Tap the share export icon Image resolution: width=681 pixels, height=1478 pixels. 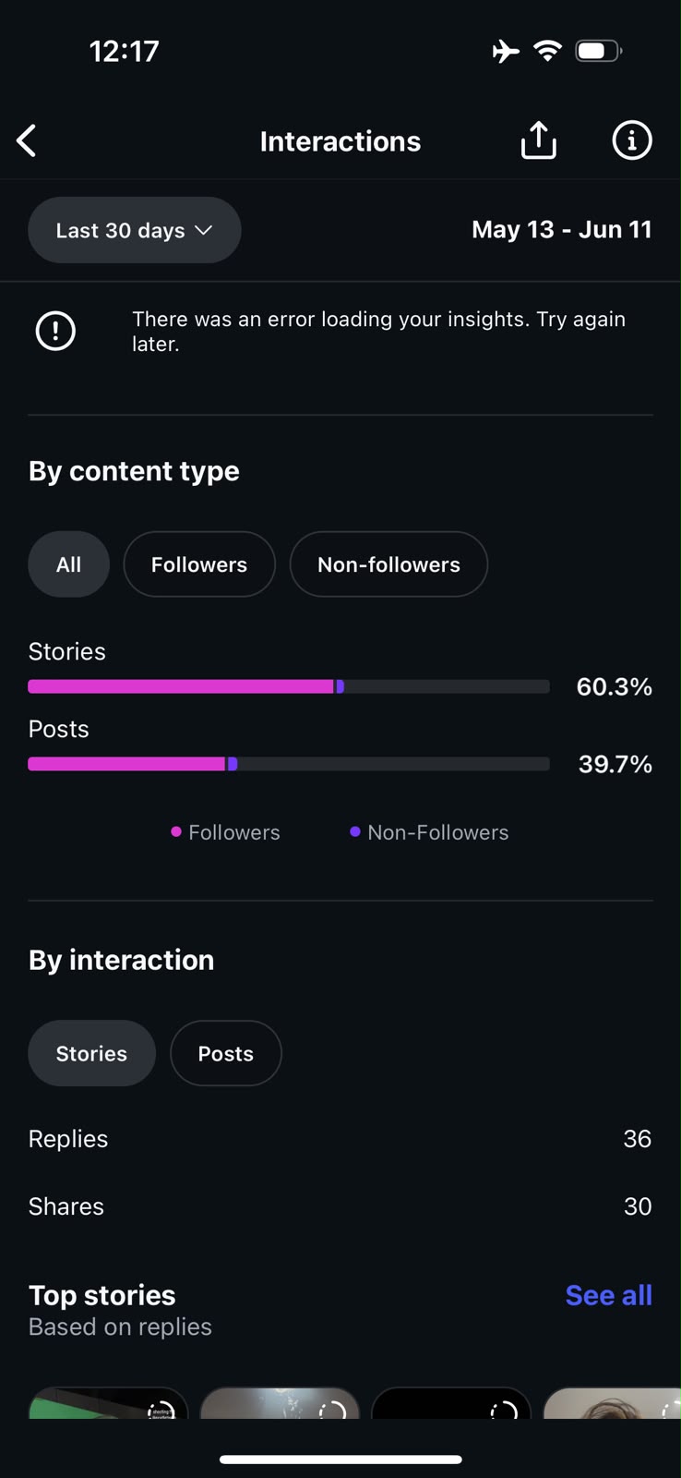(539, 140)
